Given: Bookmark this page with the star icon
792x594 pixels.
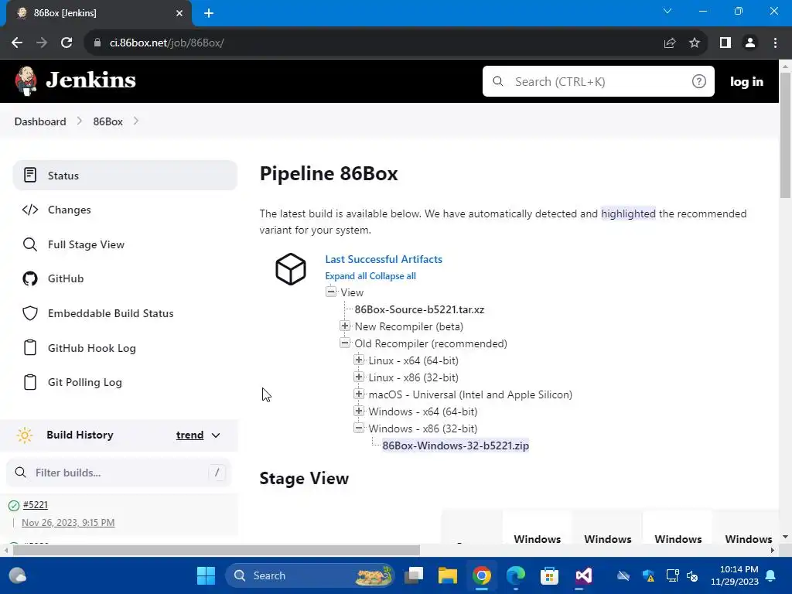Looking at the screenshot, I should coord(695,43).
